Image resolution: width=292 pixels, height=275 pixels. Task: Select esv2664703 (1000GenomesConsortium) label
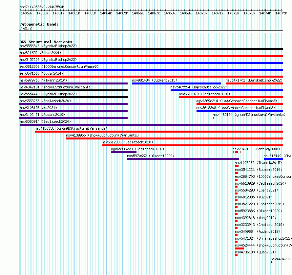click(263, 176)
